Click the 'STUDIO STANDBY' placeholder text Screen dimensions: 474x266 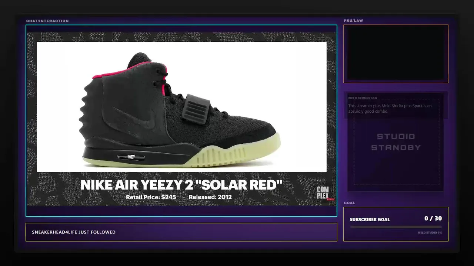(396, 142)
